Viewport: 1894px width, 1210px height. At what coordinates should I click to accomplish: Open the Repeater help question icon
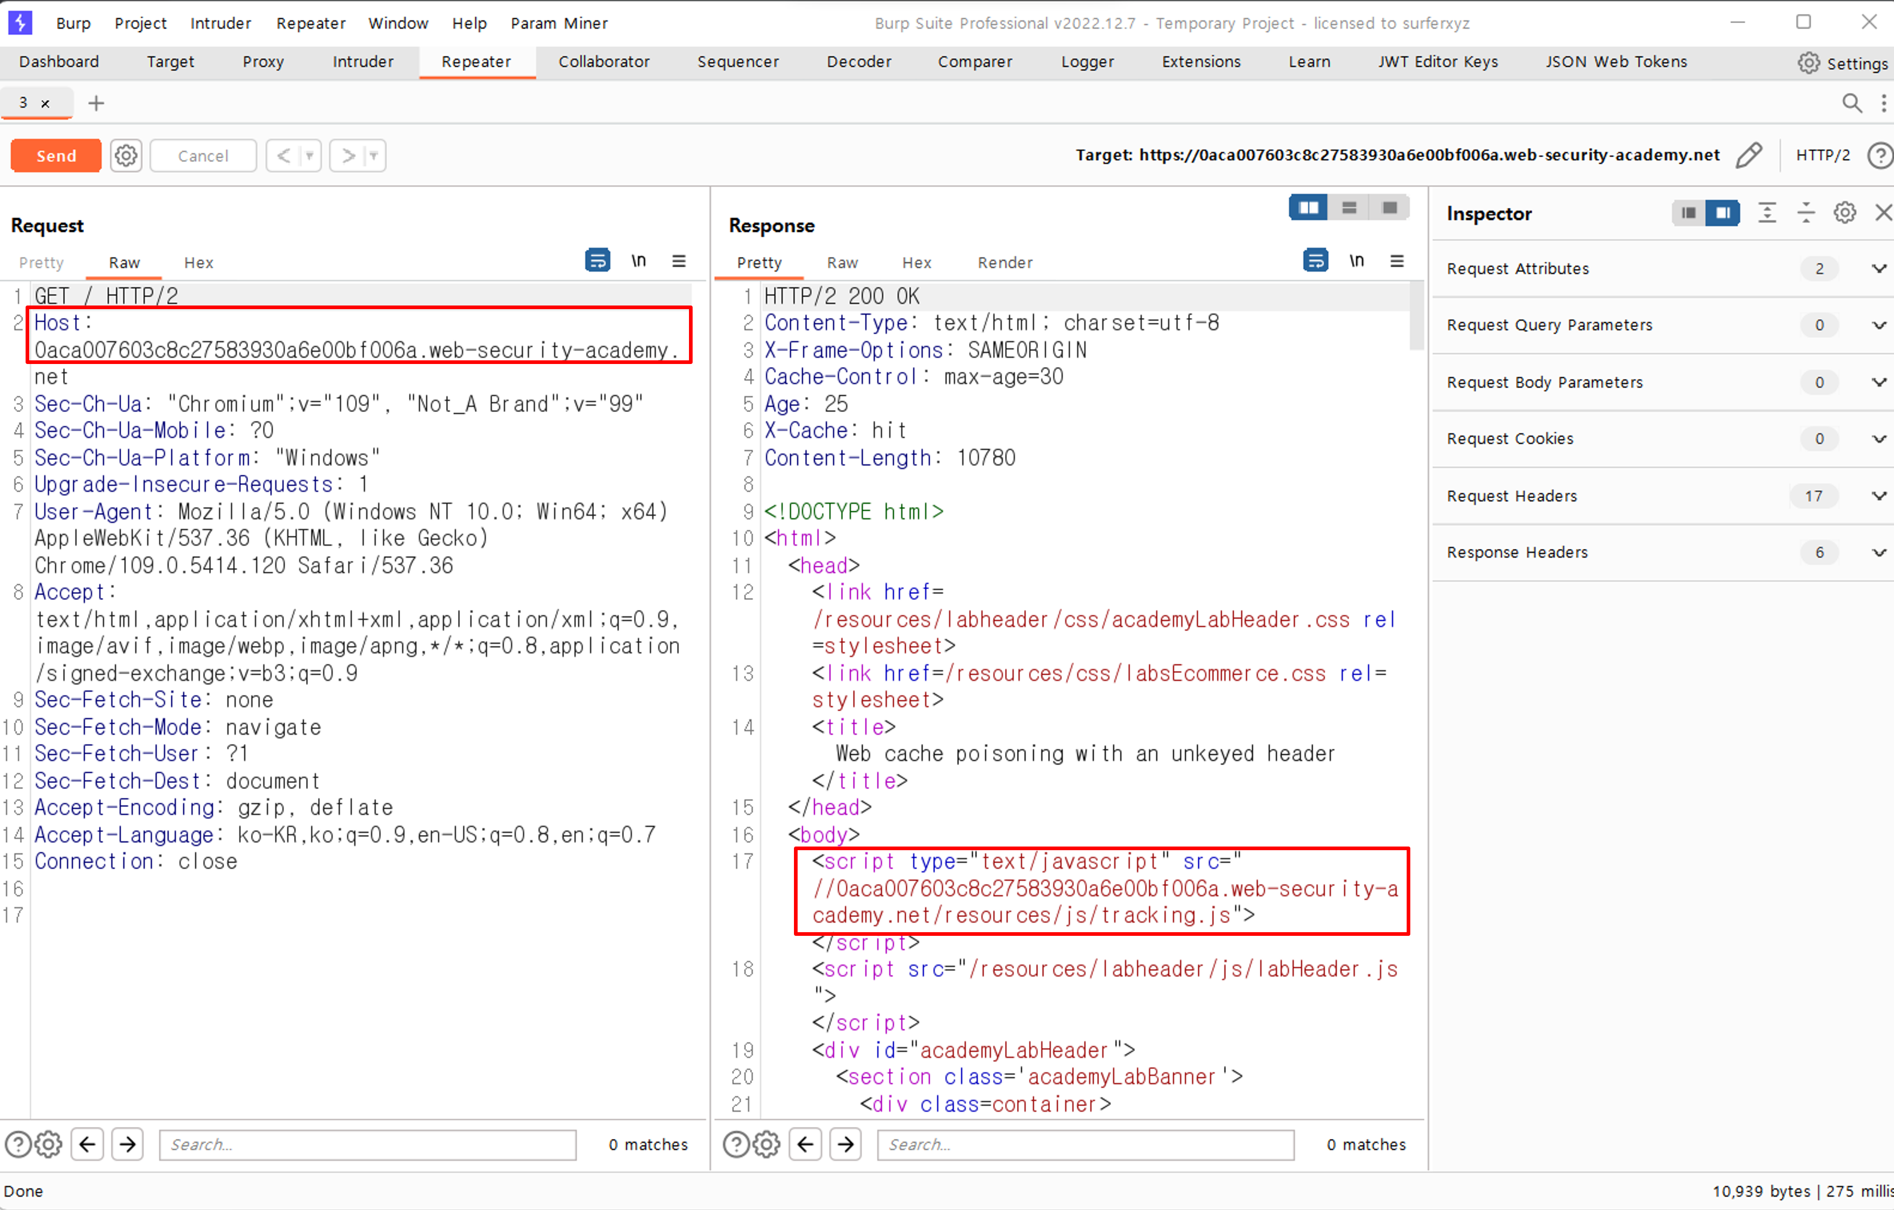[x=1880, y=155]
